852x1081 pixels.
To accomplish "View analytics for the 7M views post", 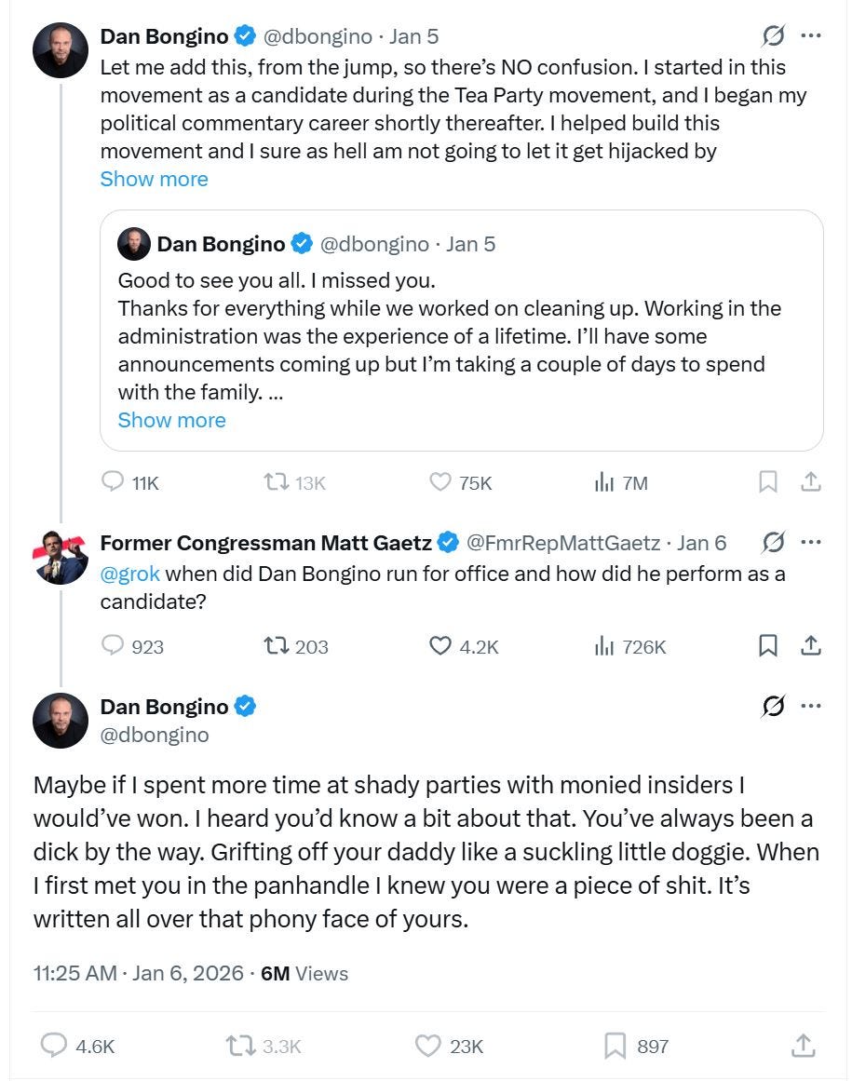I will click(604, 482).
